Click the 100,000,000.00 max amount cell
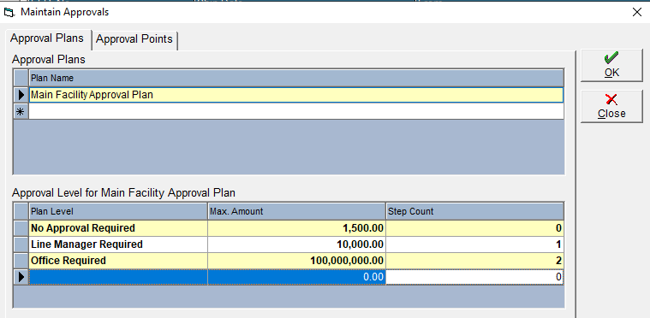This screenshot has height=318, width=650. [296, 261]
